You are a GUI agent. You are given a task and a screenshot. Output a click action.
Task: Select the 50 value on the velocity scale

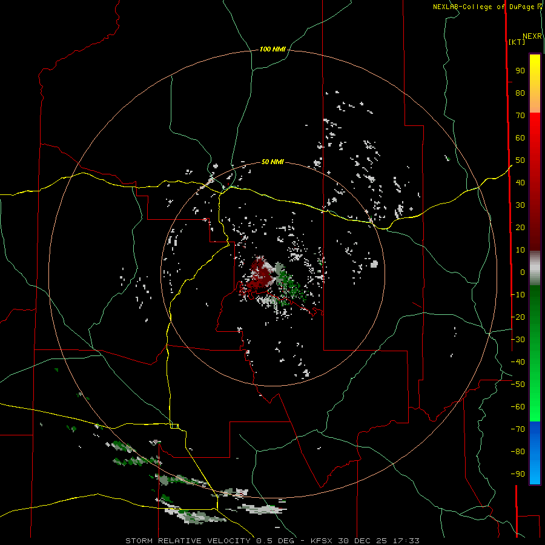pos(520,160)
